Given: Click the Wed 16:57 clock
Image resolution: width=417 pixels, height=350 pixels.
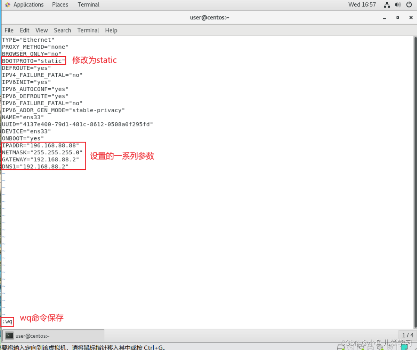Looking at the screenshot, I should [362, 4].
